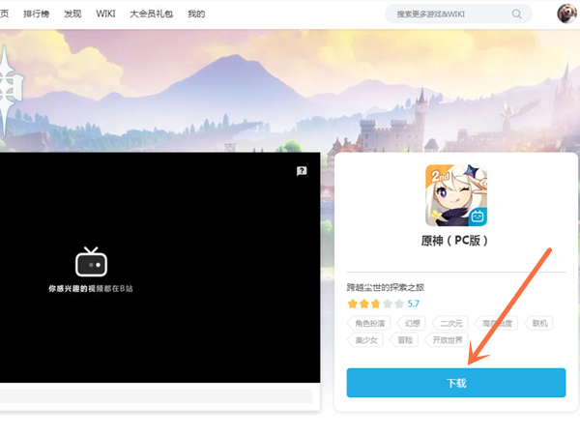Screen dimensions: 580x435
Task: Click the search magnifier icon
Action: point(517,14)
